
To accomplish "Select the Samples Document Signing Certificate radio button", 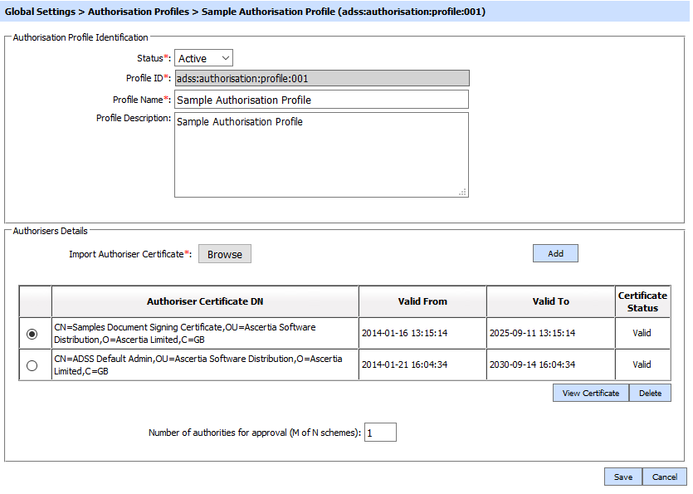I will click(32, 334).
